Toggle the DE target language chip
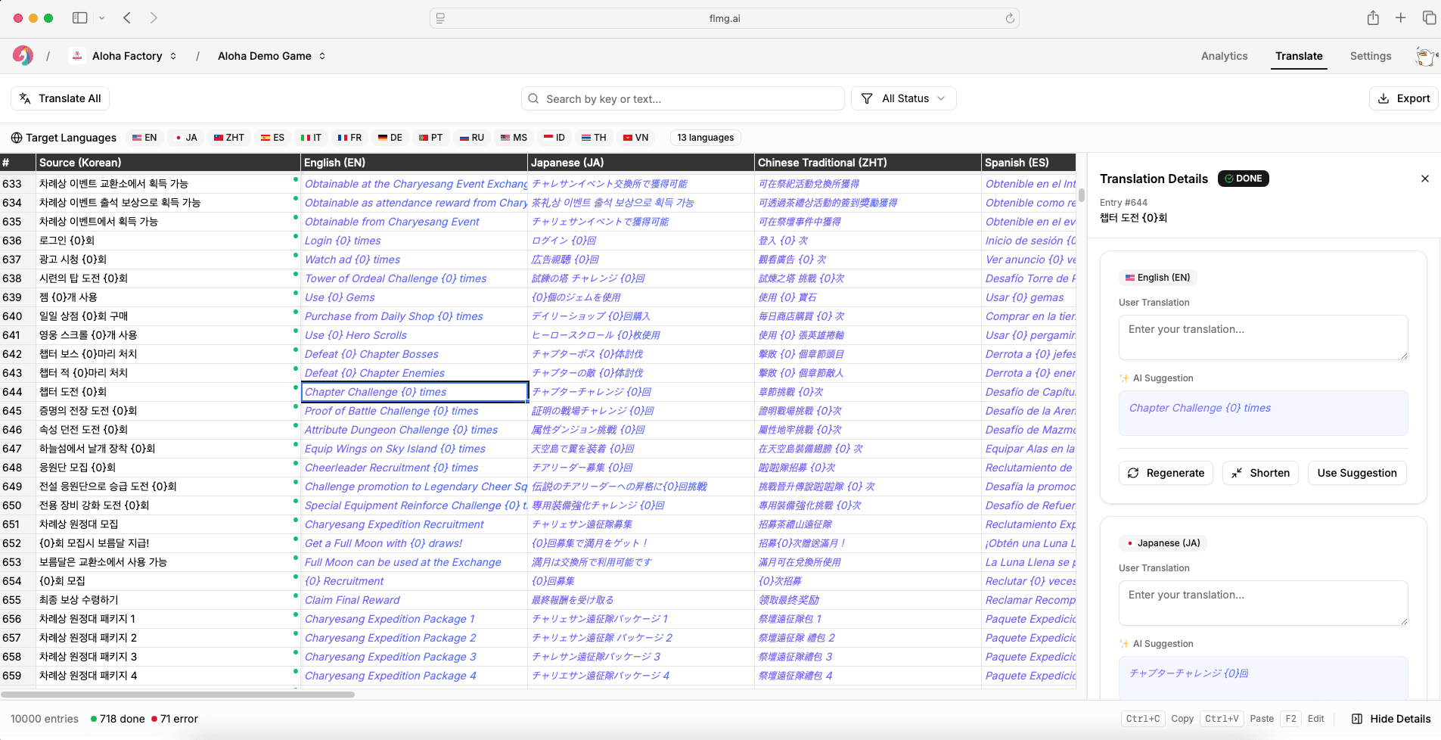 pyautogui.click(x=390, y=138)
